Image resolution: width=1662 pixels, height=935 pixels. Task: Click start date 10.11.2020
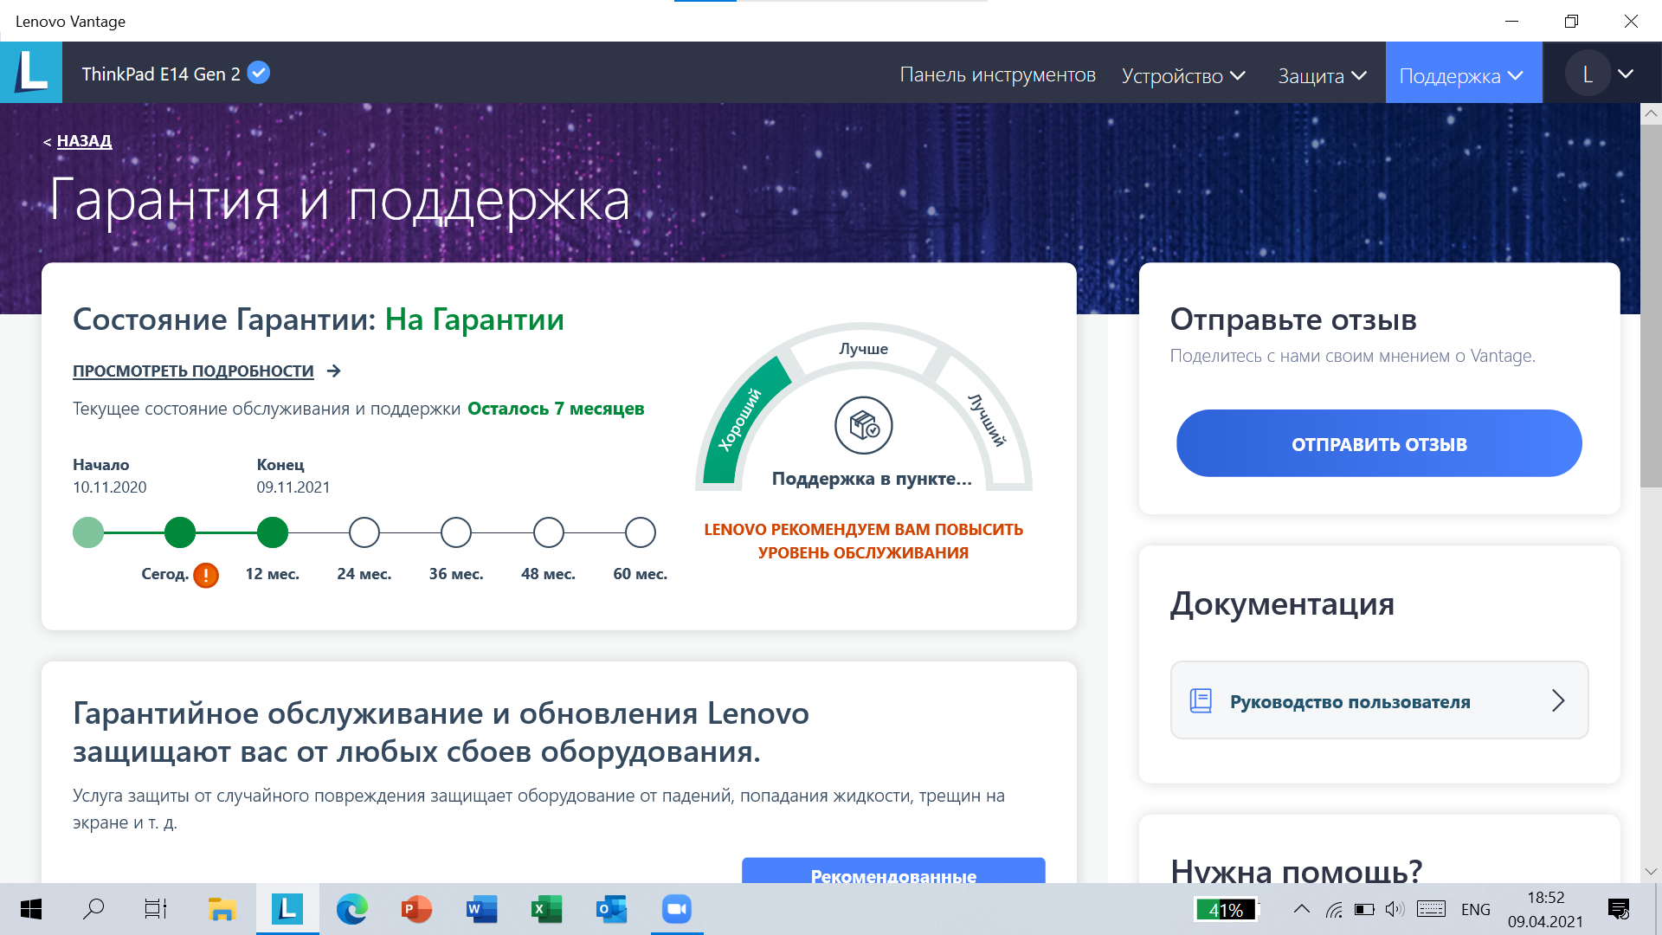pos(110,487)
